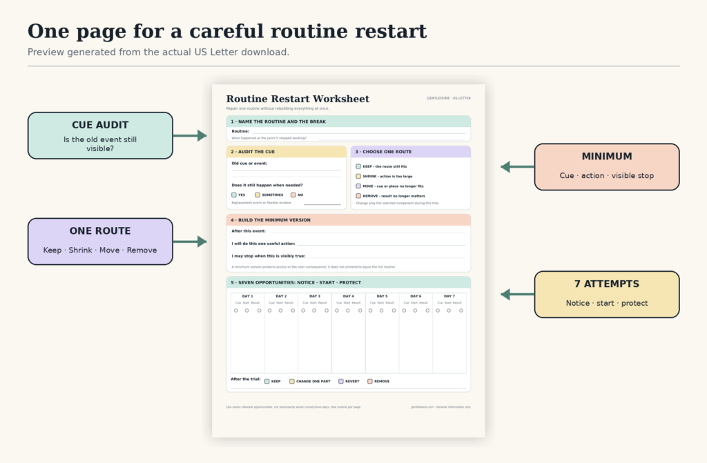Check 'SHRINK - action is too large'
707x463 pixels.
358,176
